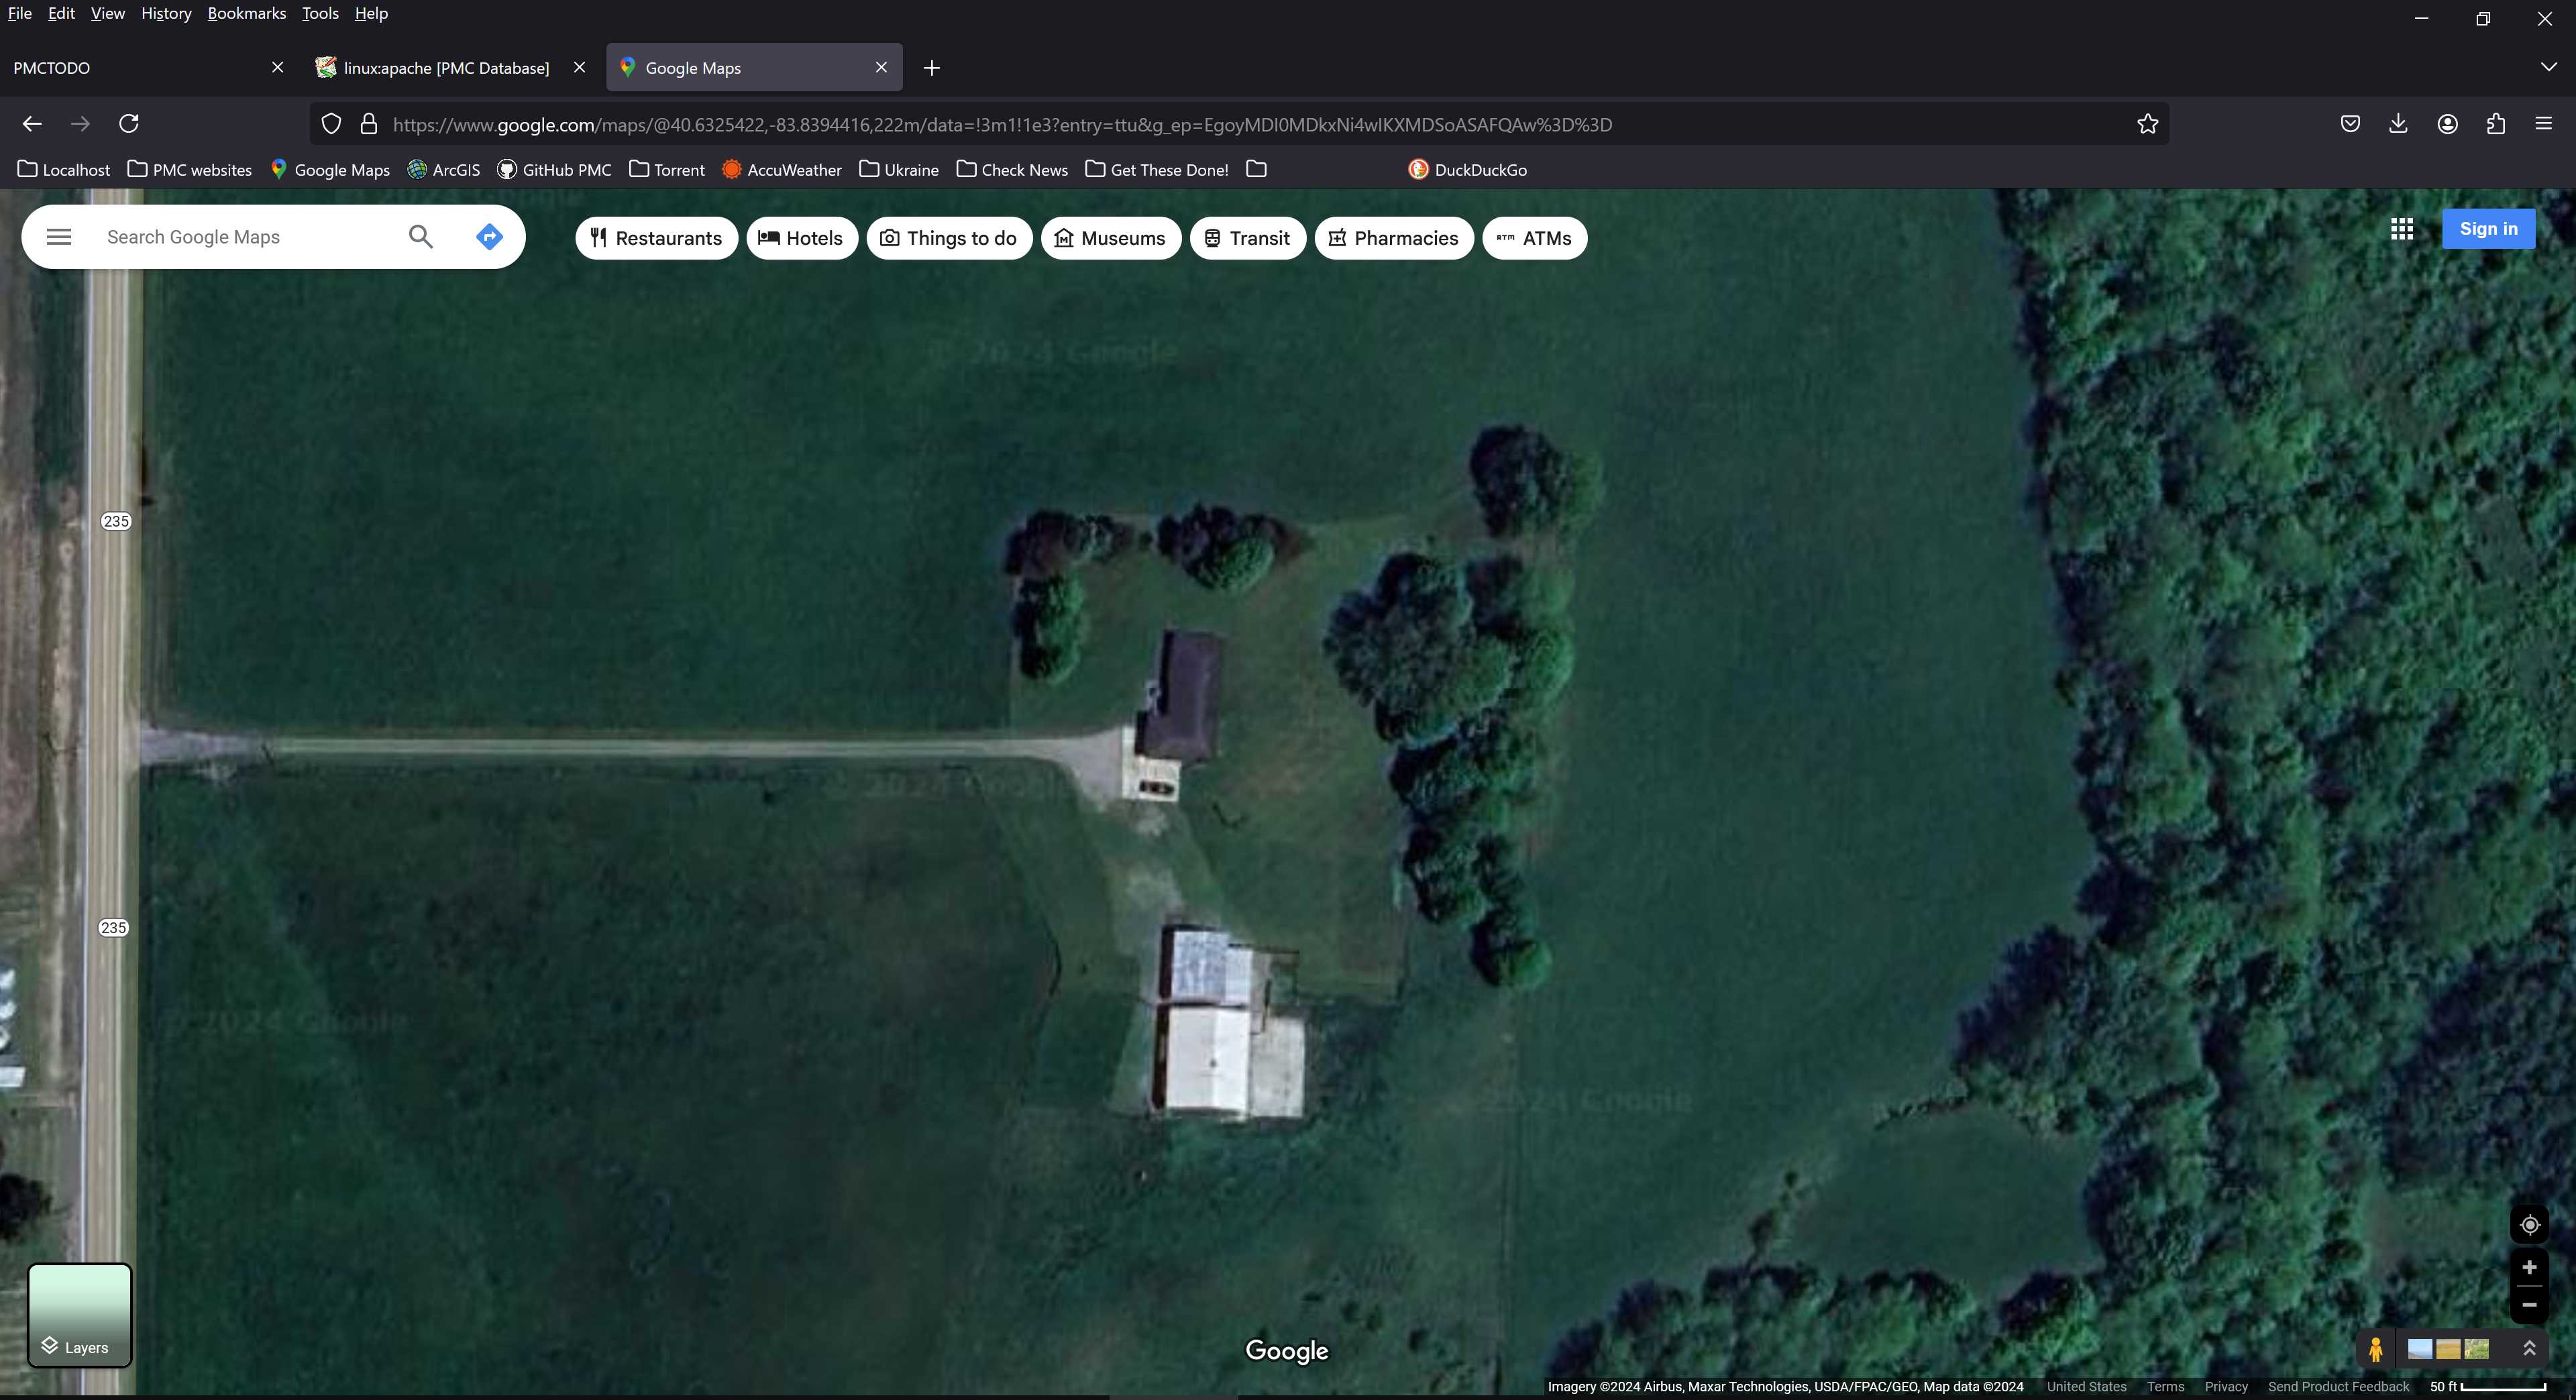Screen dimensions: 2576x1400
Task: Click the search magnifier icon
Action: click(x=421, y=237)
